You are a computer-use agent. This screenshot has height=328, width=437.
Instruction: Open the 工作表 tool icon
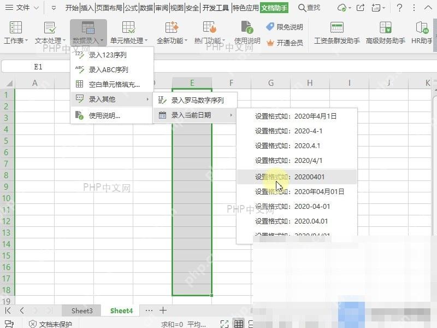click(16, 27)
